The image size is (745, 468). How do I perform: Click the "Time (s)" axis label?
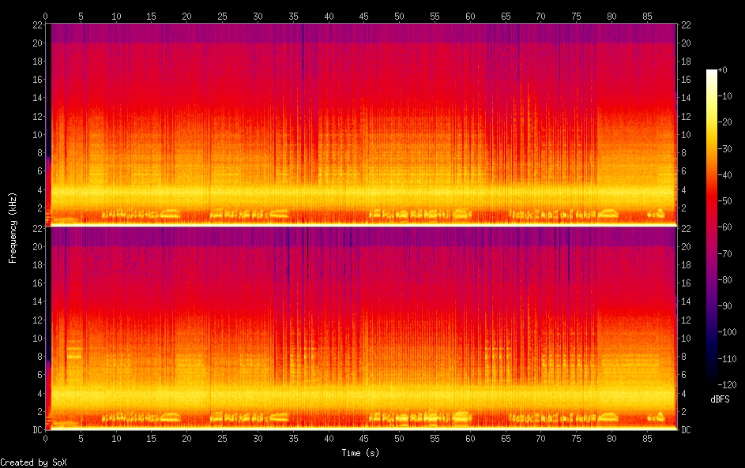[361, 452]
